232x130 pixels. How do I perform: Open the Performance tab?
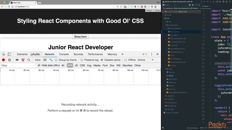(95, 54)
